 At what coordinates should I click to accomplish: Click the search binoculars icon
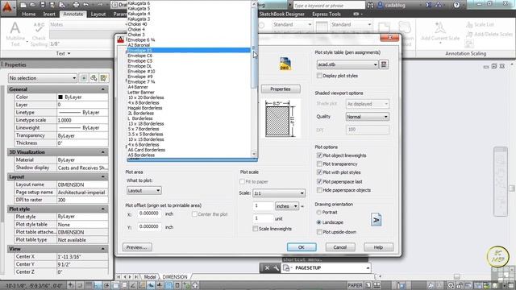pyautogui.click(x=371, y=6)
